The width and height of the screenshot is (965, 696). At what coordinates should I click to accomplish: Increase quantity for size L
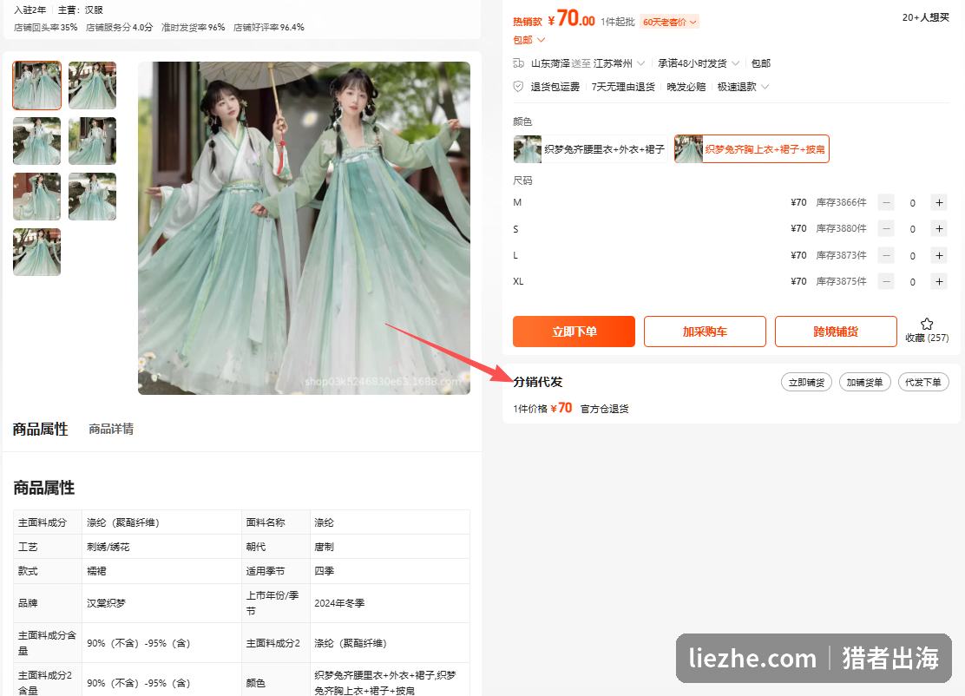939,255
